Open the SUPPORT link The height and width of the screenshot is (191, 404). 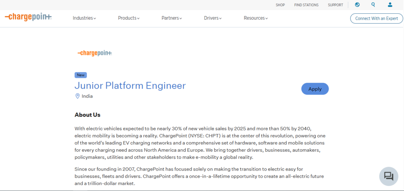point(335,5)
